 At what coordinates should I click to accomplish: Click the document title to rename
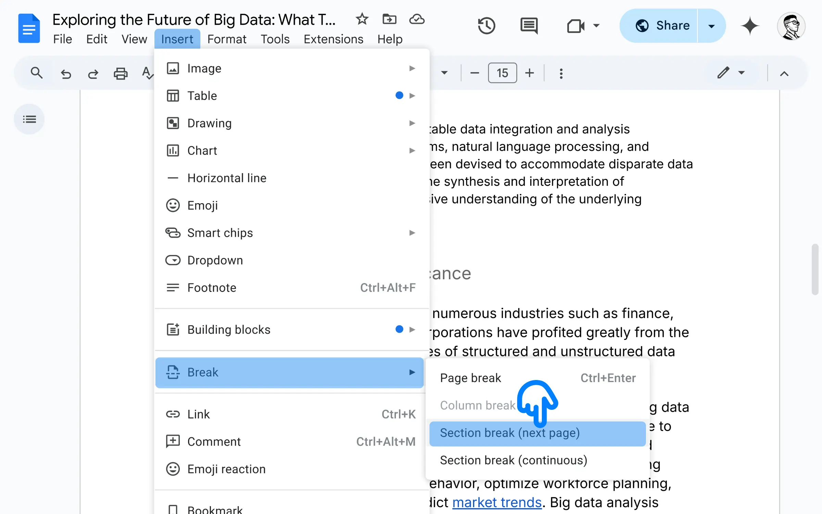pyautogui.click(x=194, y=20)
